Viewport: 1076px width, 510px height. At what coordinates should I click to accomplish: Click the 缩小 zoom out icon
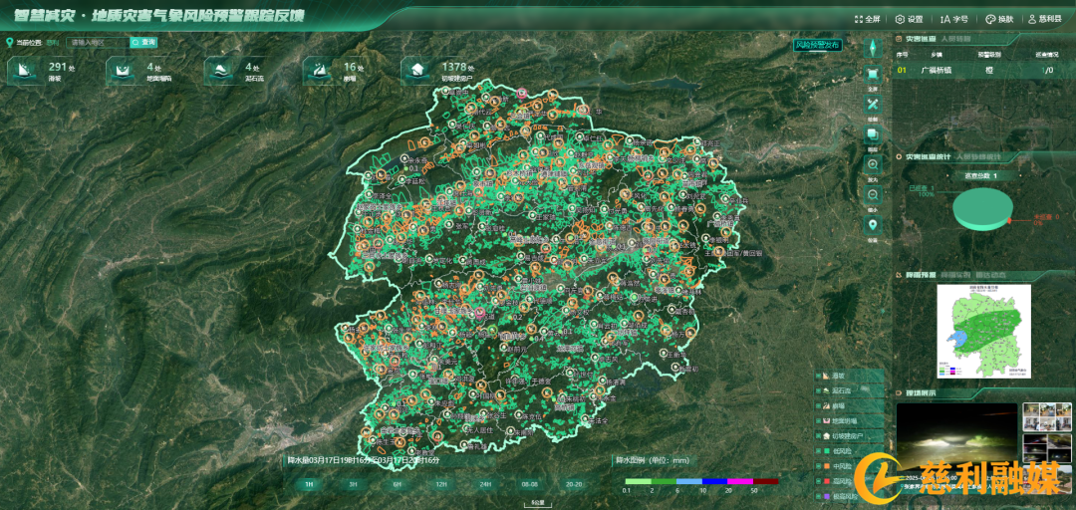[x=874, y=194]
